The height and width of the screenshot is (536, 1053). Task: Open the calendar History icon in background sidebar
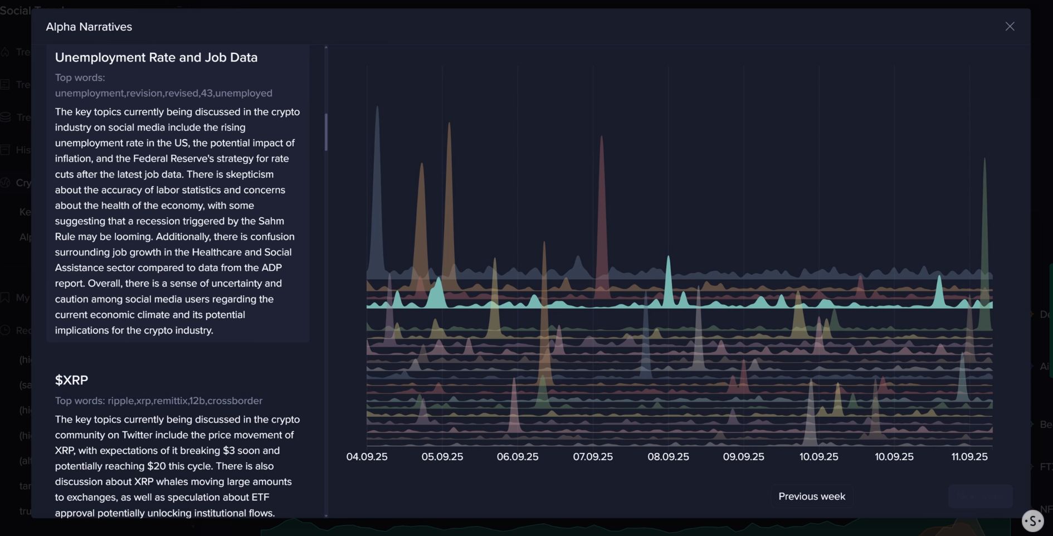pos(5,149)
